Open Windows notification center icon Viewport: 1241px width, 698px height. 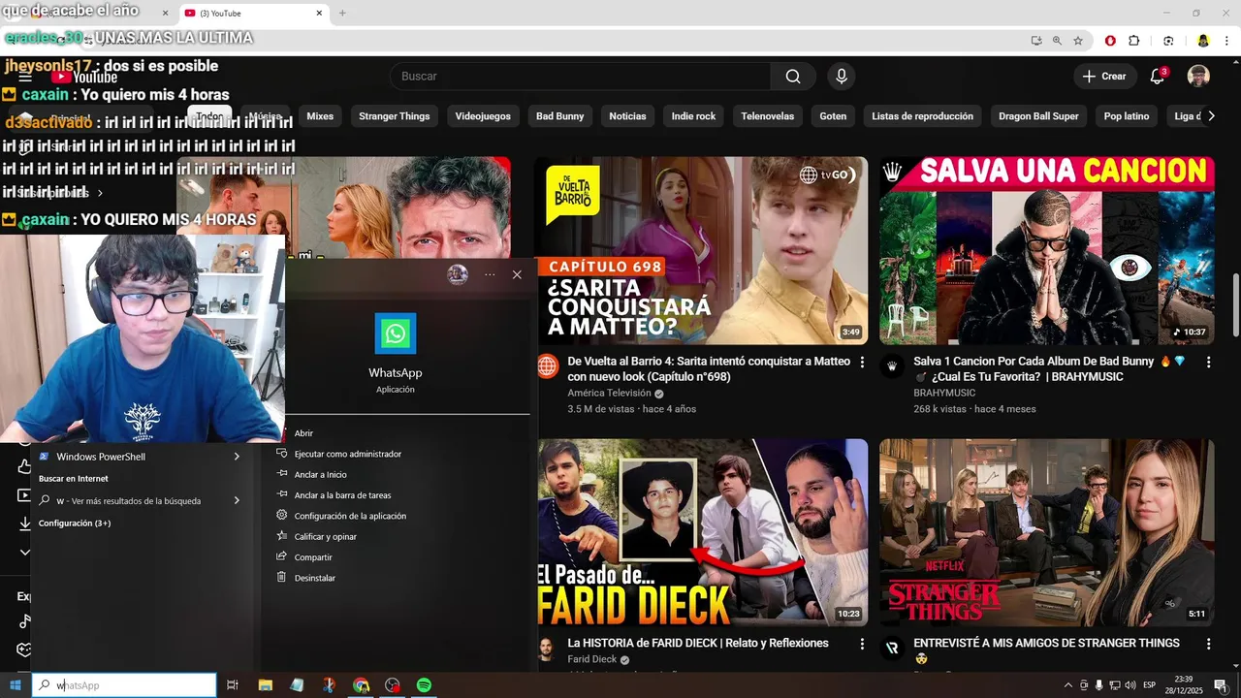tap(1221, 685)
